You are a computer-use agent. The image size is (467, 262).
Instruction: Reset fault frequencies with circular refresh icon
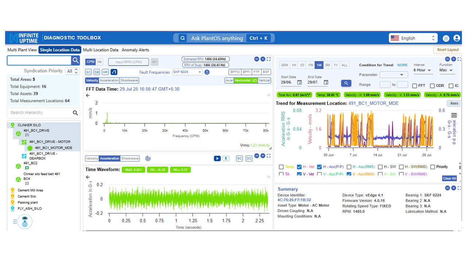tap(207, 72)
